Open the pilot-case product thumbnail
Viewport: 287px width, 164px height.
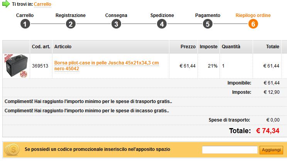click(16, 66)
